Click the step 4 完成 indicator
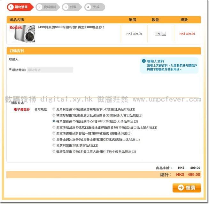This screenshot has height=204, width=209. 95,7
